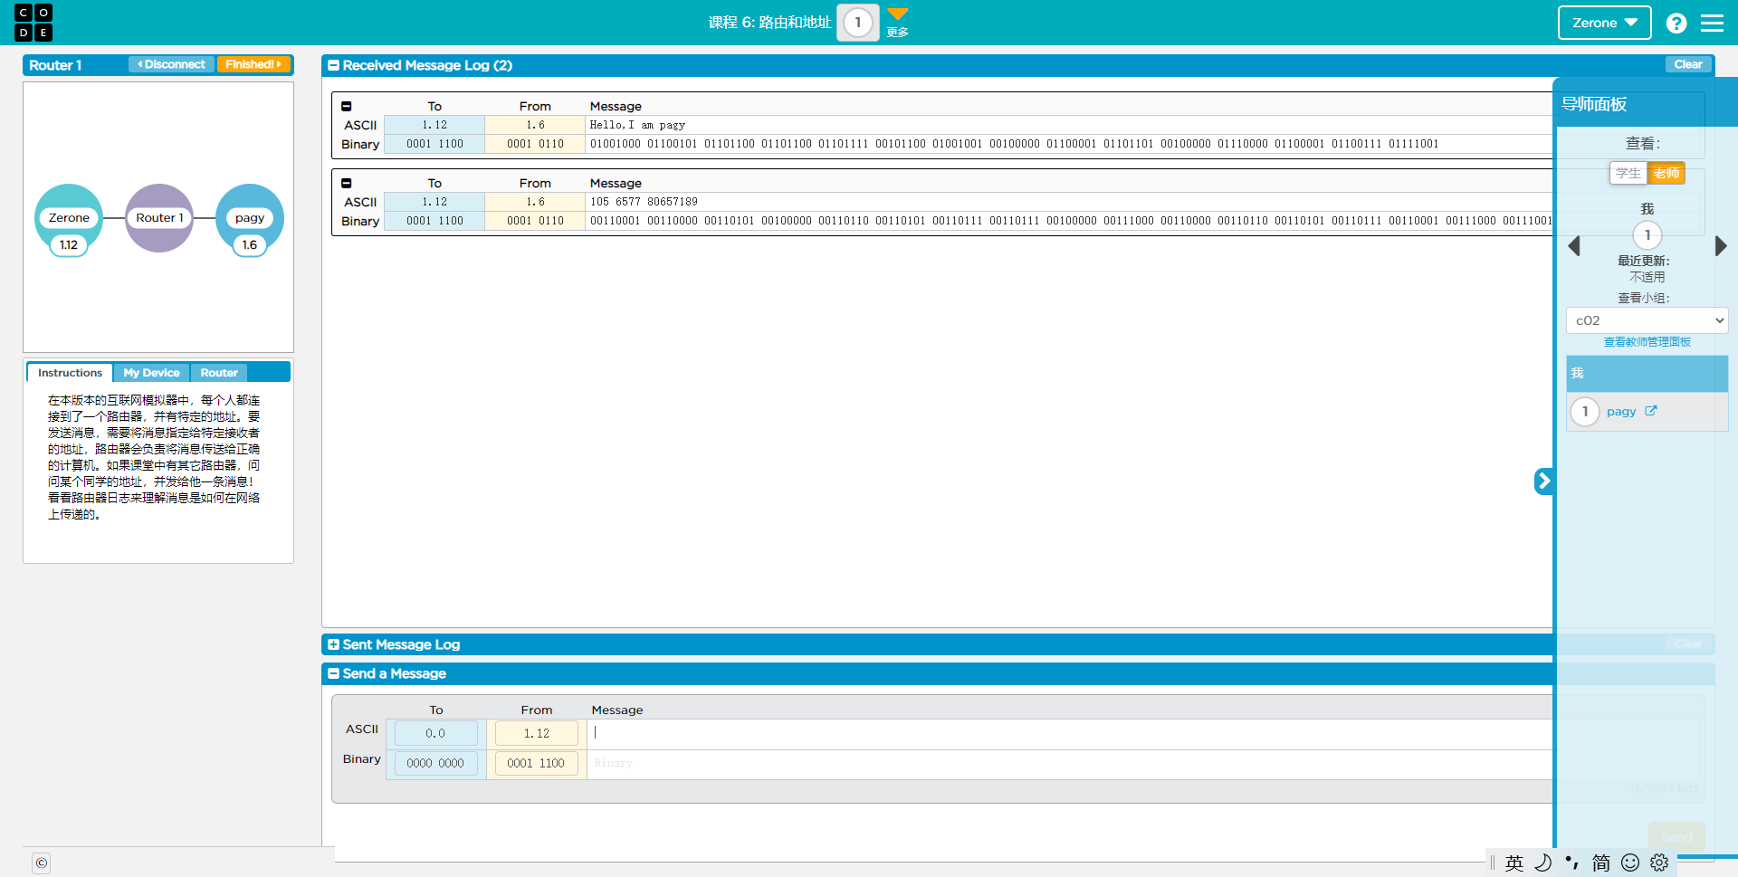Click the '105 6577 80657189' message text
The height and width of the screenshot is (877, 1738).
(x=644, y=202)
